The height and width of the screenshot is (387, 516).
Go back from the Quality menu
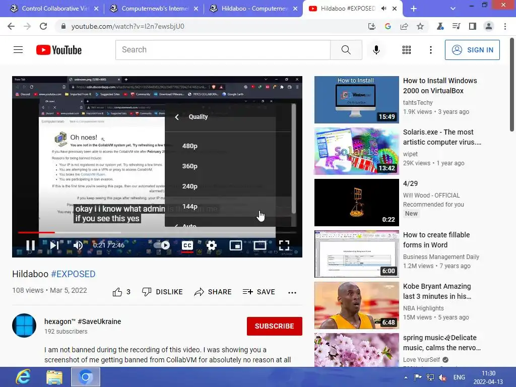tap(177, 117)
